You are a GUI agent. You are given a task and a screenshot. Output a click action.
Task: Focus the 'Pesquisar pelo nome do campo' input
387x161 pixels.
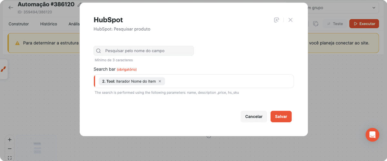(x=144, y=51)
